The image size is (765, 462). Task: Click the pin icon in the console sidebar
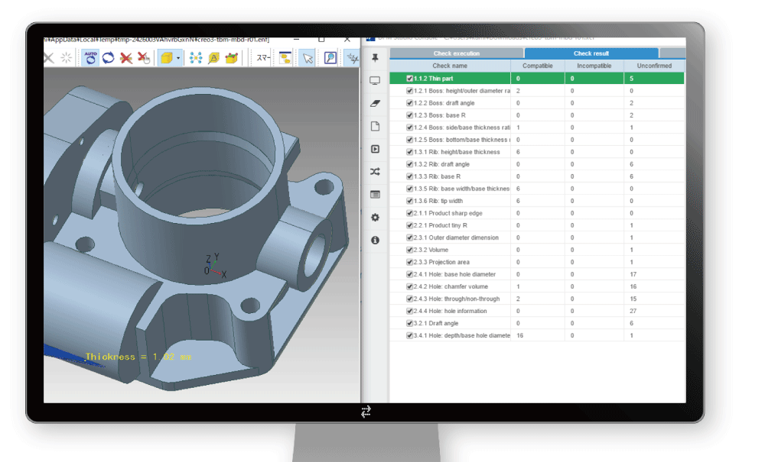click(375, 58)
